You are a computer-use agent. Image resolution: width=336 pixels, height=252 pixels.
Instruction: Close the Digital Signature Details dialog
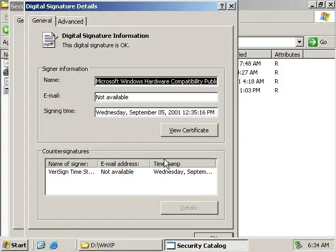(x=232, y=6)
